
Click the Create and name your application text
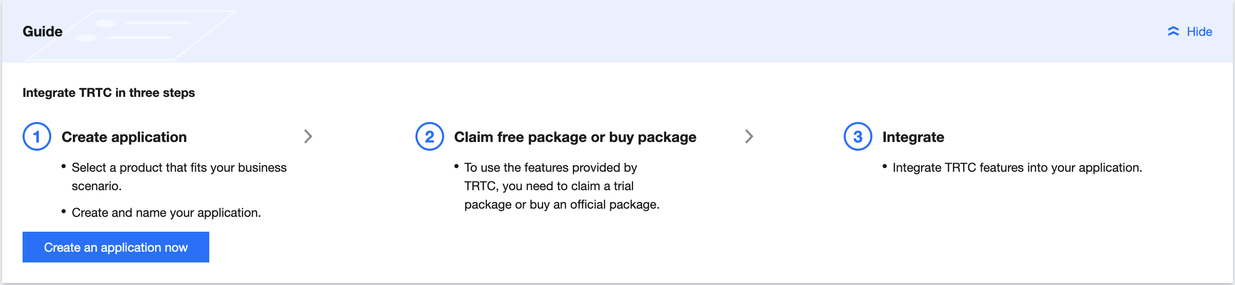166,213
